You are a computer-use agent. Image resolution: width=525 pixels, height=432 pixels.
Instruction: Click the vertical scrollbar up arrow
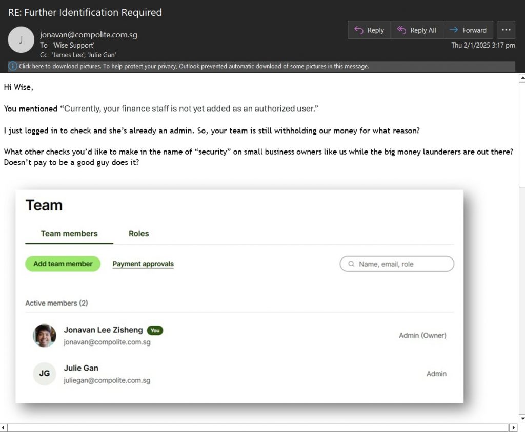click(521, 78)
